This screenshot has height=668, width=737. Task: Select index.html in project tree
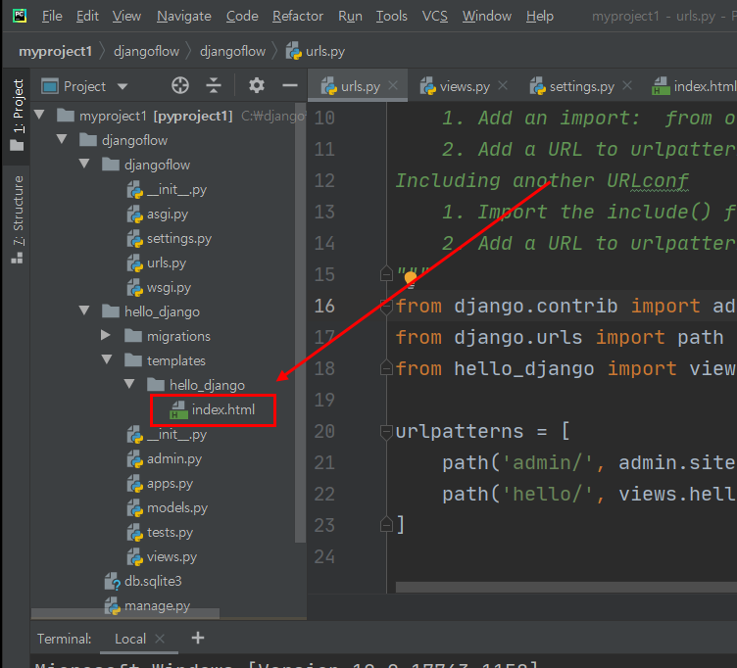click(x=222, y=409)
